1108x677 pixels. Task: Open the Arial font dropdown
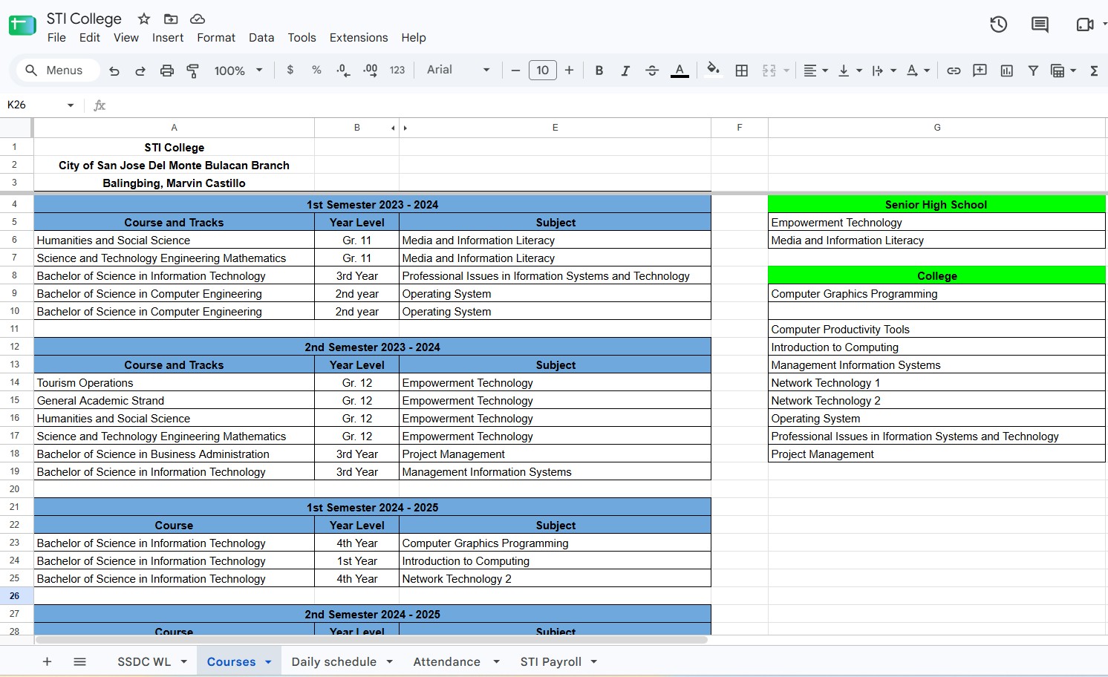(458, 70)
